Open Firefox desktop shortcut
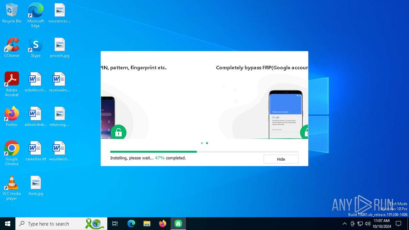Screen dimensions: 409x230 point(12,117)
